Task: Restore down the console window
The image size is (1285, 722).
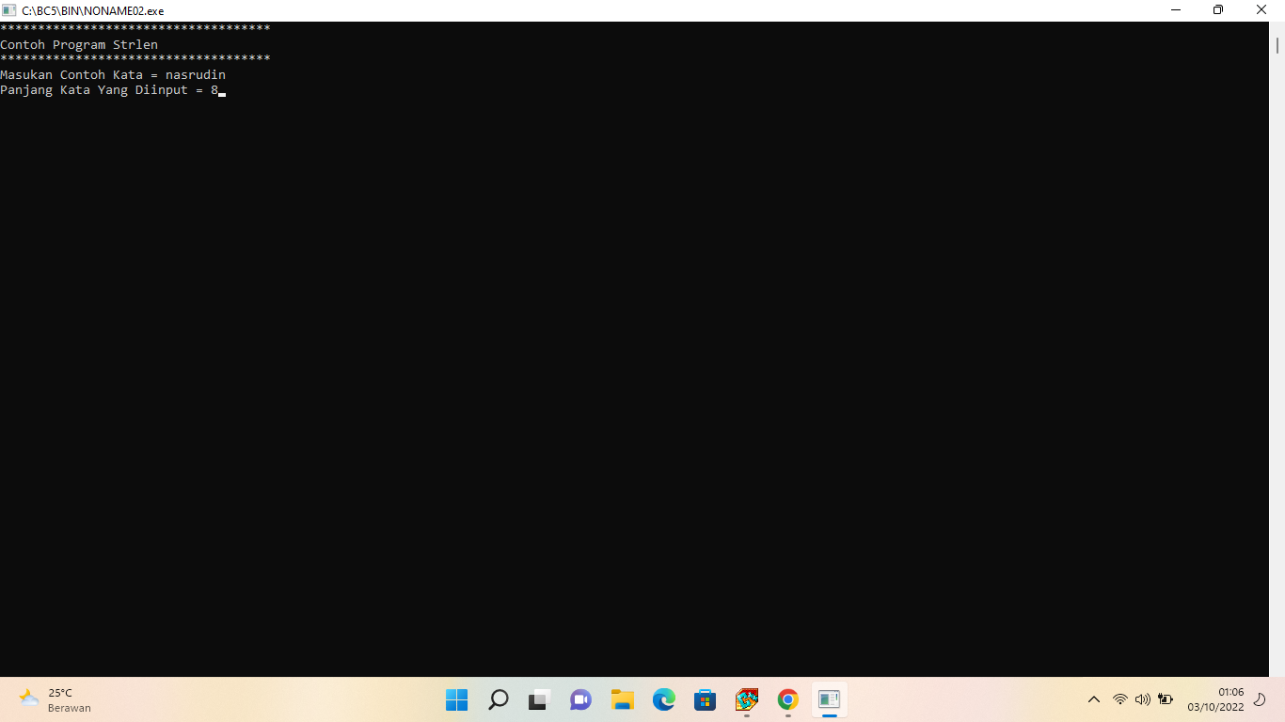Action: pos(1218,10)
